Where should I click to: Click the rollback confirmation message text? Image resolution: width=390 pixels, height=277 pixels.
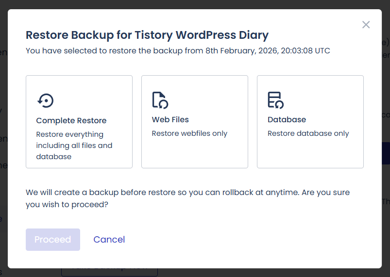(188, 198)
